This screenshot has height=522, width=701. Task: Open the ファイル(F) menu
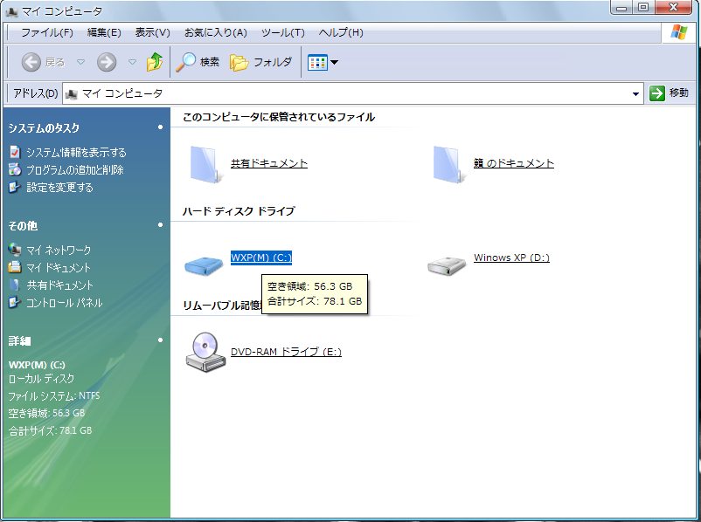coord(47,32)
